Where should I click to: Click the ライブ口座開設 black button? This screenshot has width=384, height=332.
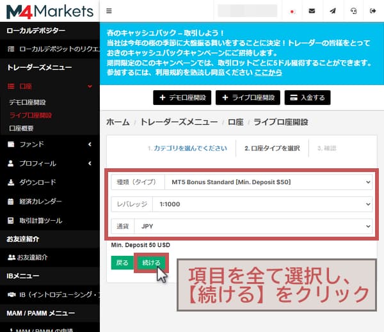(248, 97)
